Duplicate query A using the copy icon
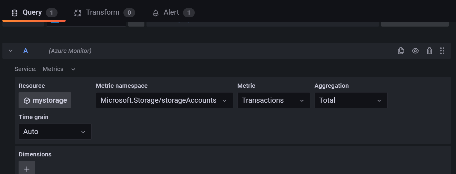This screenshot has height=174, width=456. point(401,51)
